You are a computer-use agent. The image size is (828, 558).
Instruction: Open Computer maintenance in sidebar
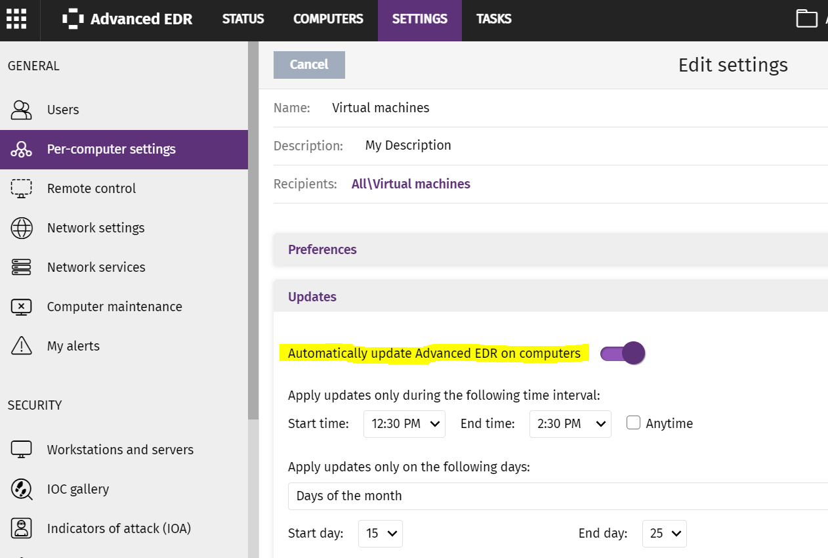tap(124, 307)
